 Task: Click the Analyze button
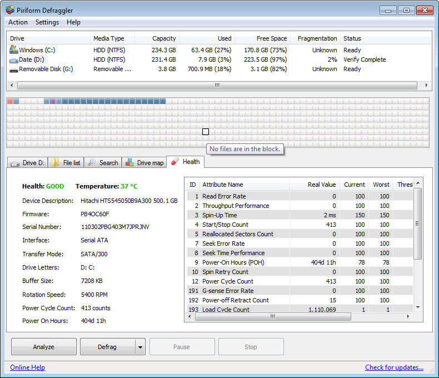[44, 347]
